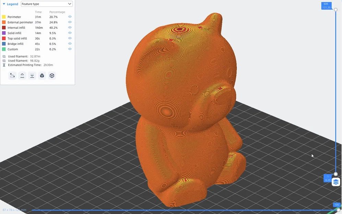Viewport: 342px width, 214px height.
Task: Click the 40.2% percentage value
Action: pyautogui.click(x=54, y=28)
